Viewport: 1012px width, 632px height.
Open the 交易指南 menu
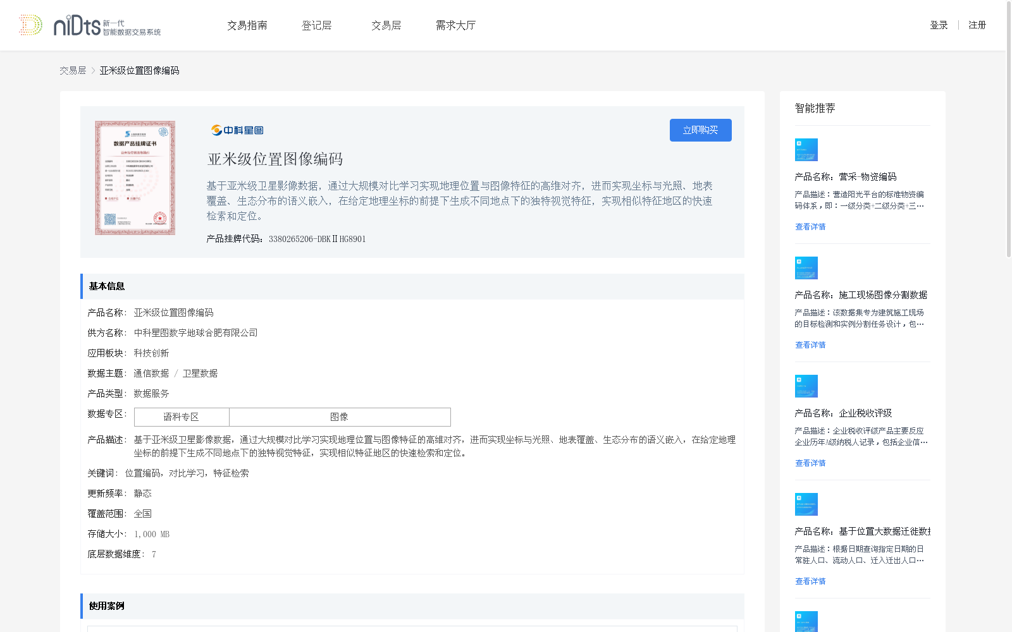pyautogui.click(x=247, y=25)
